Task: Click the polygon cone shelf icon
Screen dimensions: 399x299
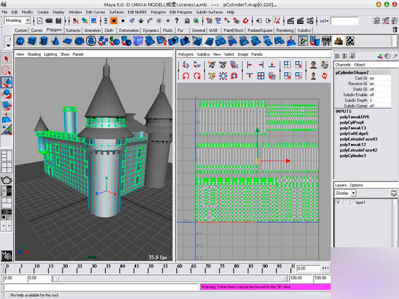Action: [56, 41]
